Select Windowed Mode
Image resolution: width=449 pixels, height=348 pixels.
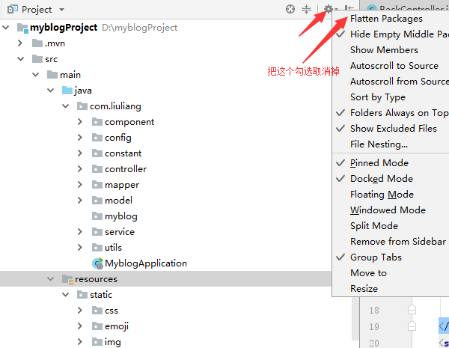pyautogui.click(x=391, y=210)
